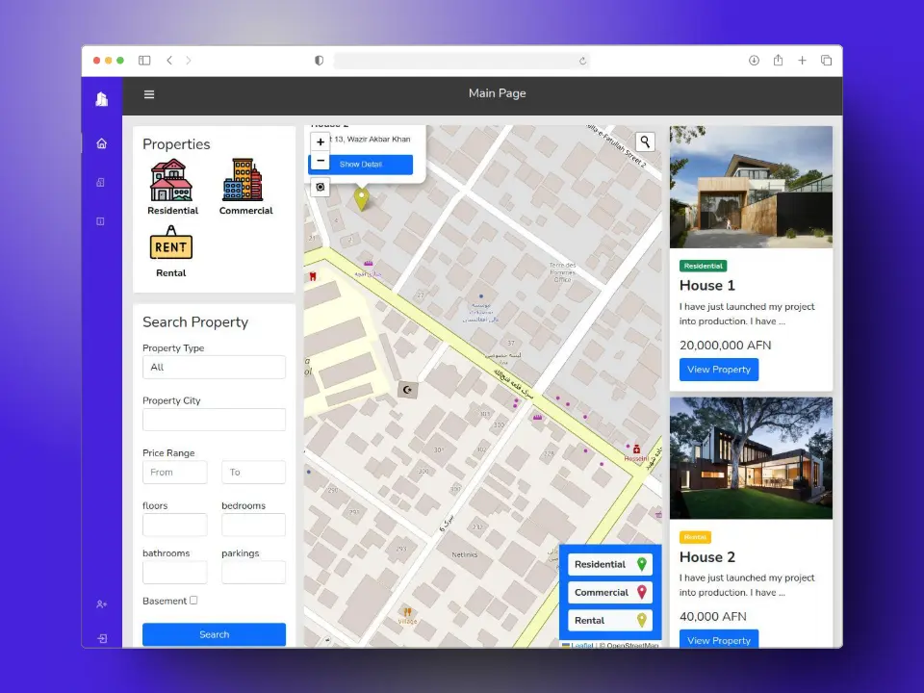Image resolution: width=924 pixels, height=693 pixels.
Task: Click the yellow Rental badge
Action: [695, 537]
